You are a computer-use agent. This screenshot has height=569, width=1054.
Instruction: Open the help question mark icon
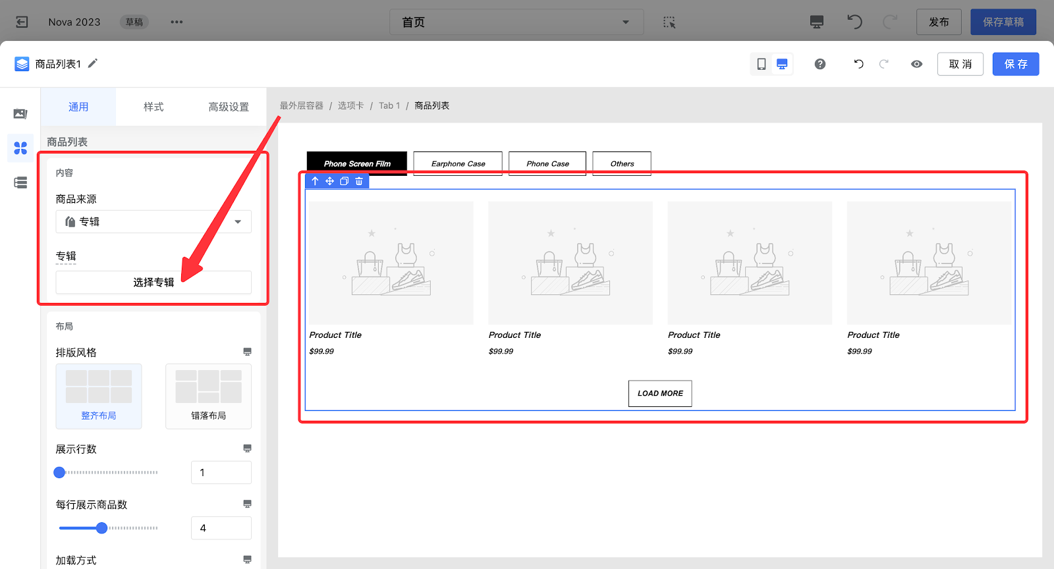(820, 64)
